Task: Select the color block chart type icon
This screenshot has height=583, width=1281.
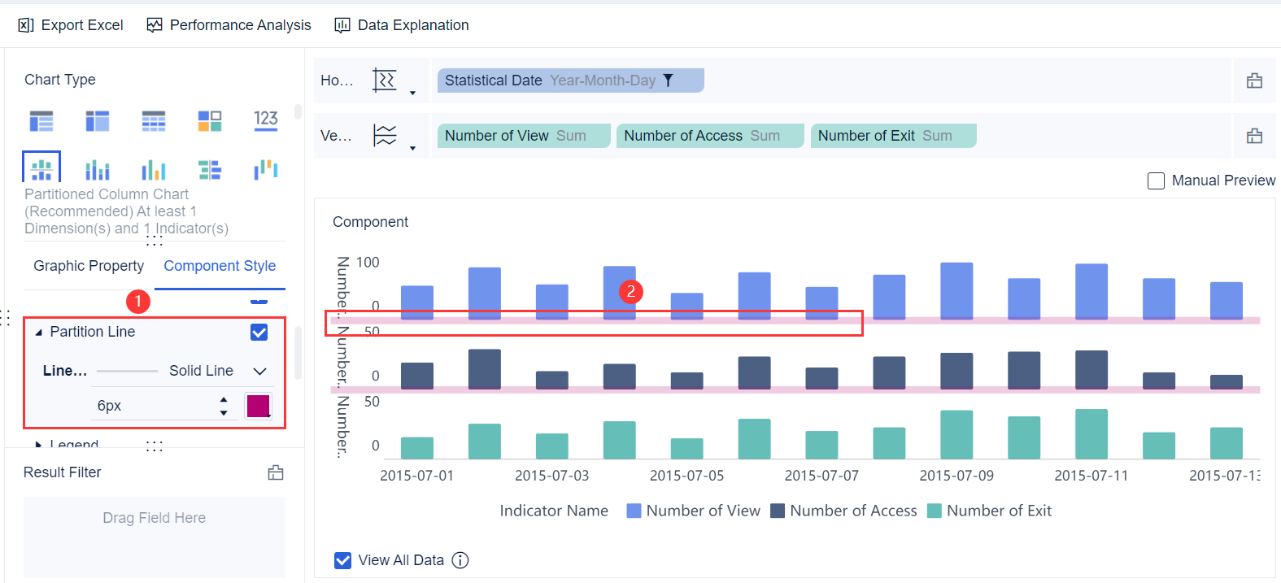Action: 210,120
